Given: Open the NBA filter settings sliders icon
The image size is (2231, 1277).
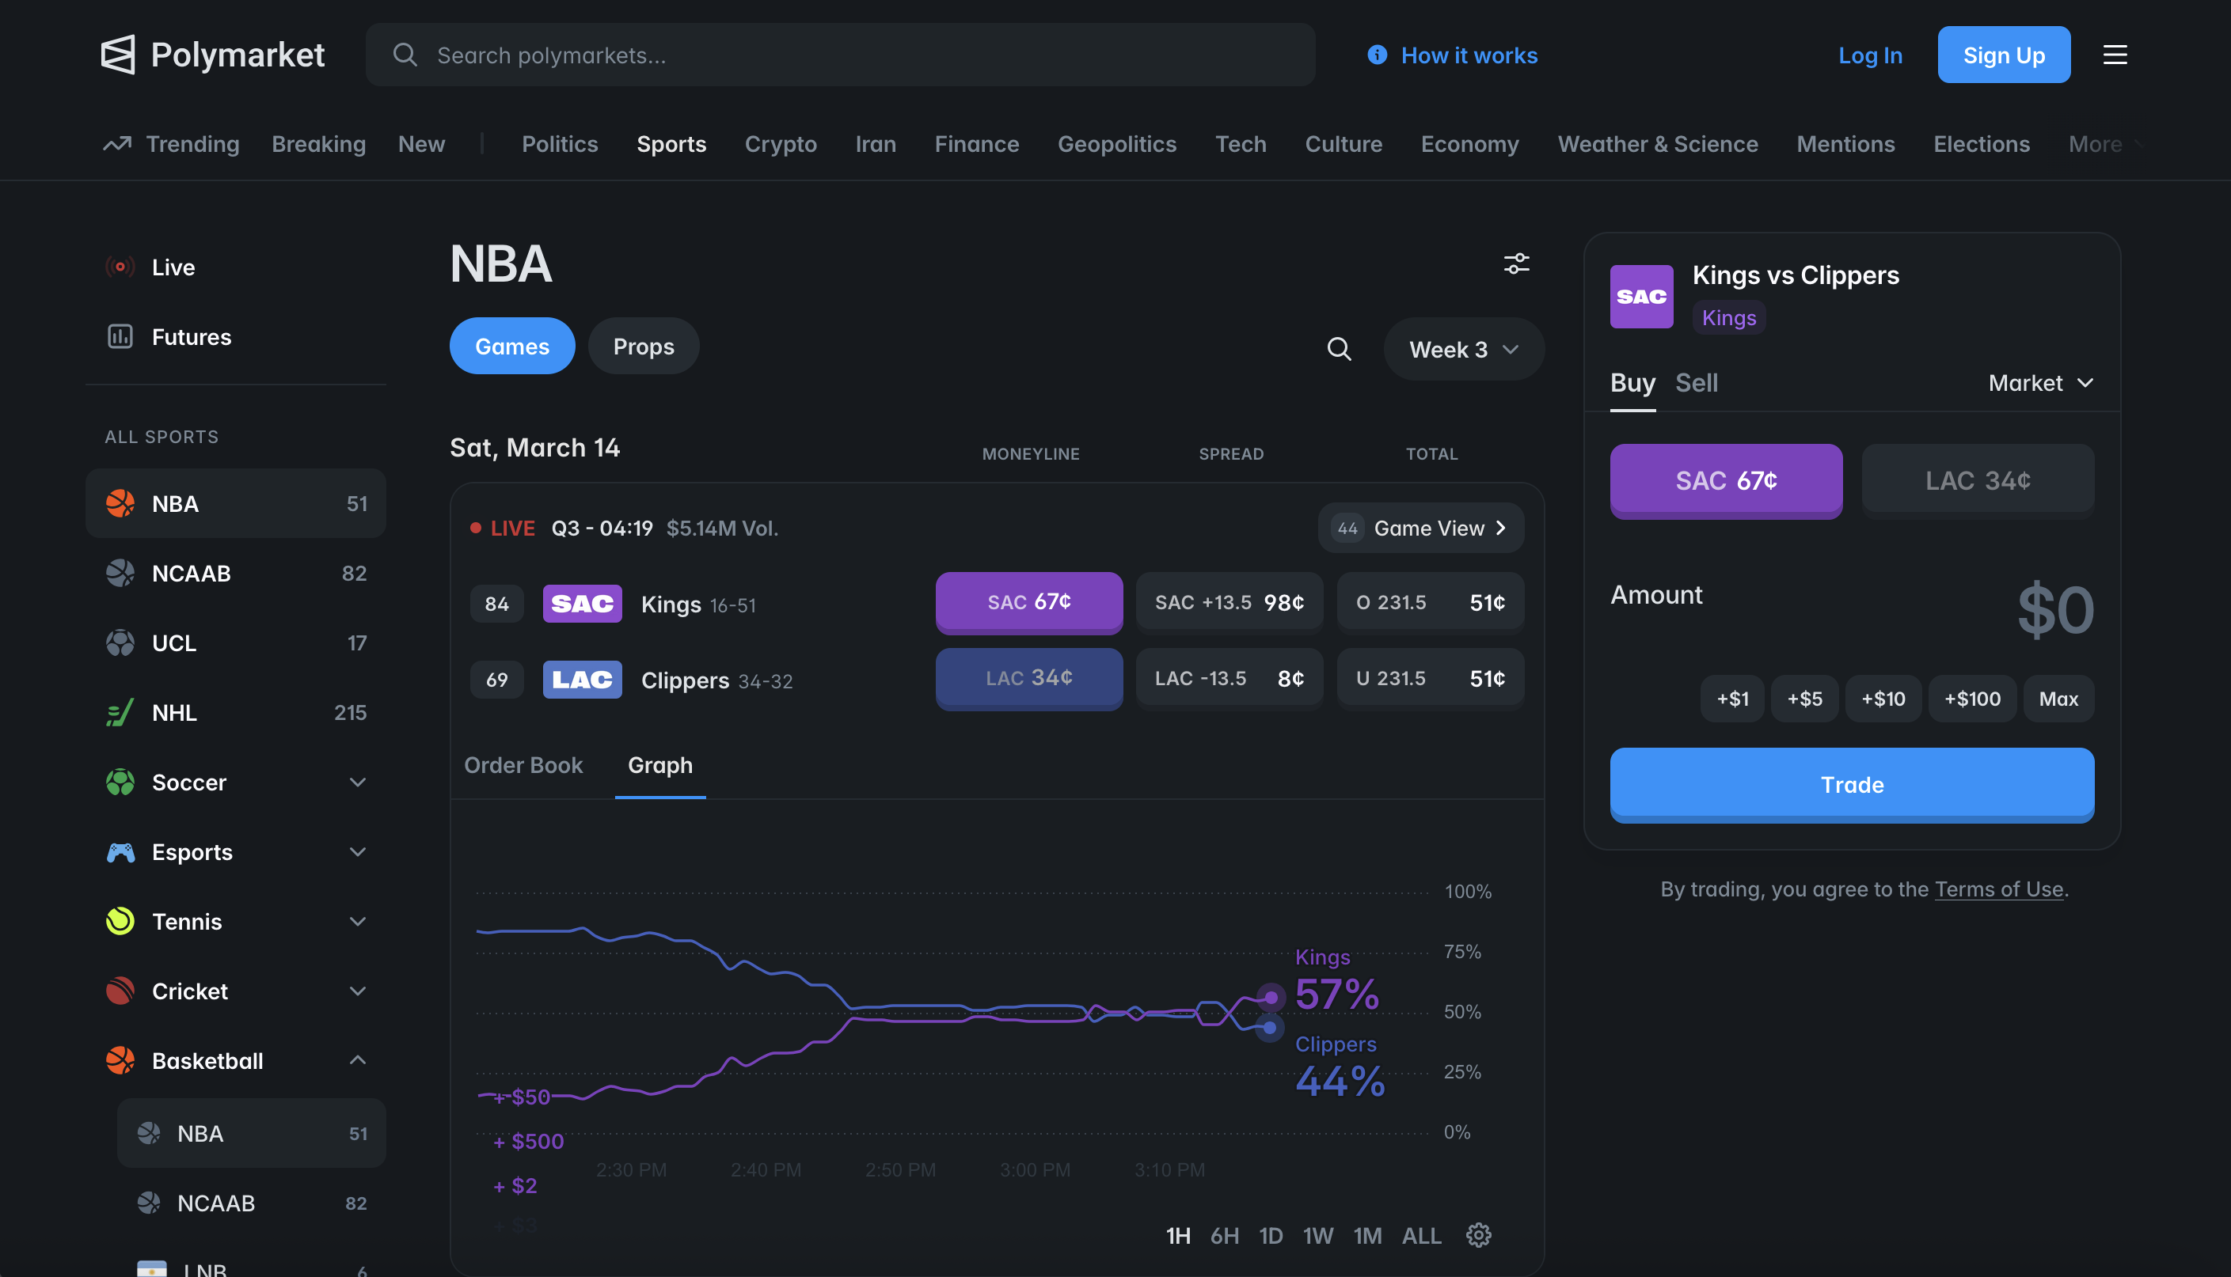Looking at the screenshot, I should tap(1516, 263).
